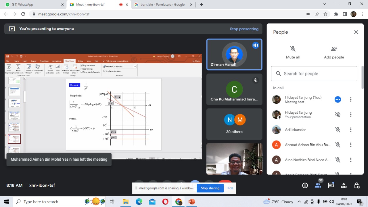Click Stop presenting

(x=244, y=29)
